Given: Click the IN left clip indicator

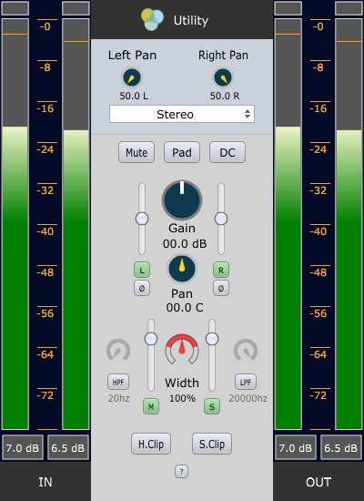Looking at the screenshot, I should [x=15, y=8].
